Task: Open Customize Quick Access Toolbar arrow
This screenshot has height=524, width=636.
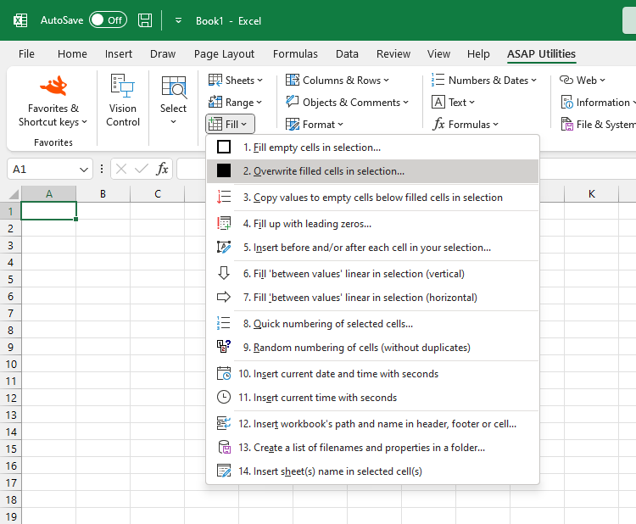Action: (178, 20)
